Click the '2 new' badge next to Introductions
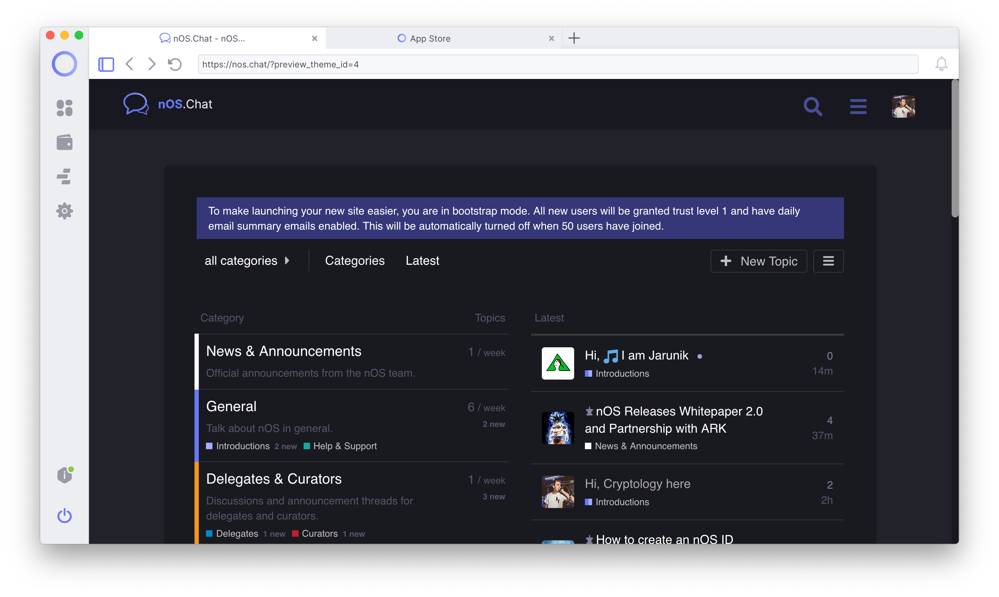This screenshot has height=597, width=999. [286, 447]
